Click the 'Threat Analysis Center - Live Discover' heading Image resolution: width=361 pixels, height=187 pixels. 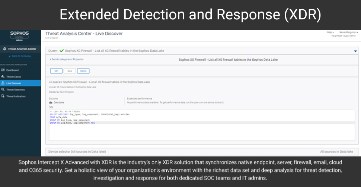coord(84,34)
